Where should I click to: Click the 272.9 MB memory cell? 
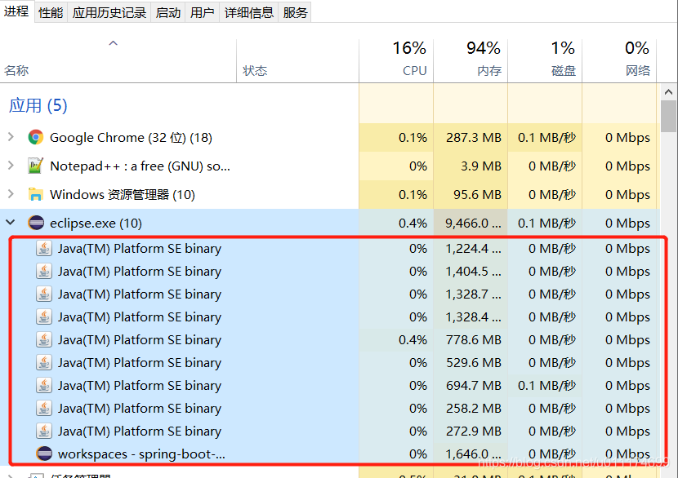coord(471,432)
